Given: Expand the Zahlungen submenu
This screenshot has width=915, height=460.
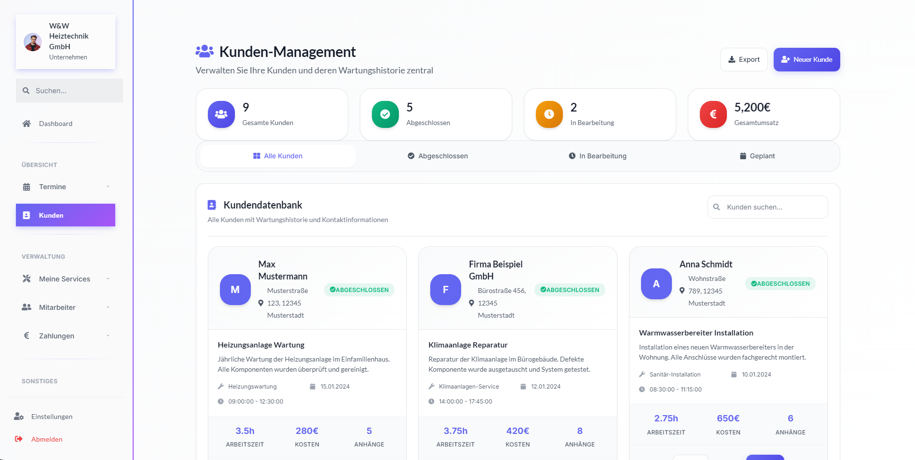Looking at the screenshot, I should pos(108,335).
